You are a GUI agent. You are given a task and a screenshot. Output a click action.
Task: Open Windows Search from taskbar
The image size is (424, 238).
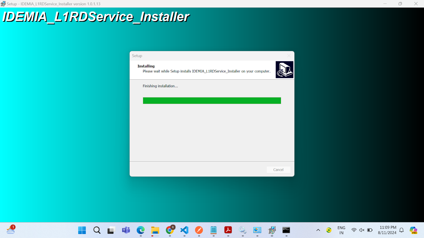coord(97,230)
